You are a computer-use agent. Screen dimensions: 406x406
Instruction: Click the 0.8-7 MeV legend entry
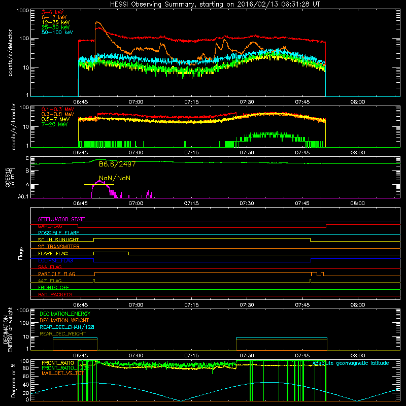[56, 119]
